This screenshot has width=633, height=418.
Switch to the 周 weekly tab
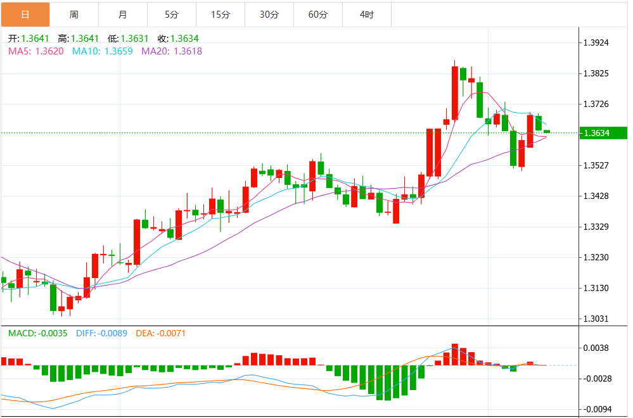74,14
